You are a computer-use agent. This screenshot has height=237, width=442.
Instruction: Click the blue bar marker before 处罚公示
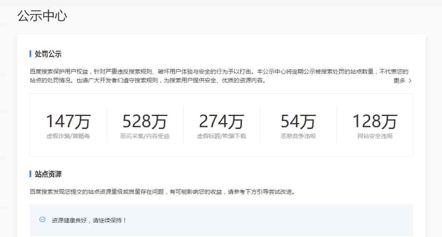(30, 54)
